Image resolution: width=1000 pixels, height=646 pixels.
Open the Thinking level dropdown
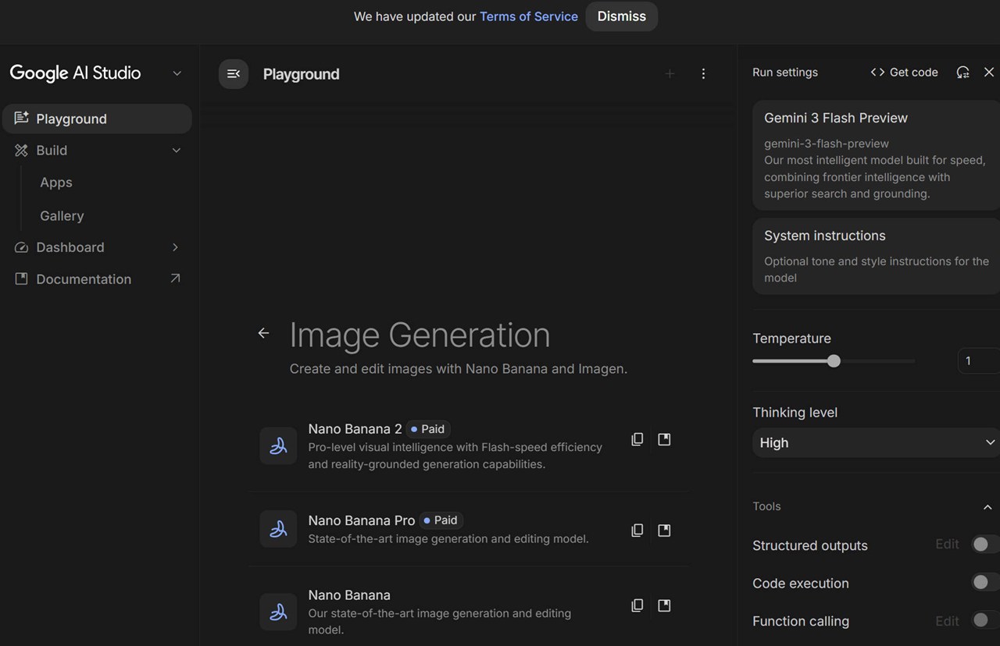point(876,442)
